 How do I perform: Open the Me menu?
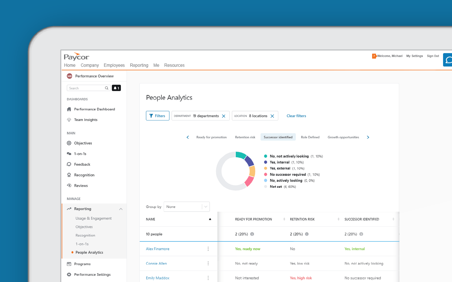point(156,65)
